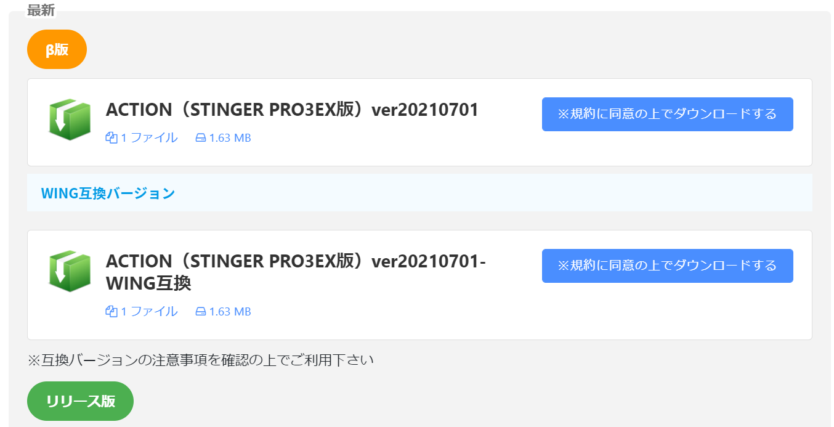This screenshot has width=834, height=427.
Task: Select the file count icon under the WING互換 entry
Action: click(111, 311)
